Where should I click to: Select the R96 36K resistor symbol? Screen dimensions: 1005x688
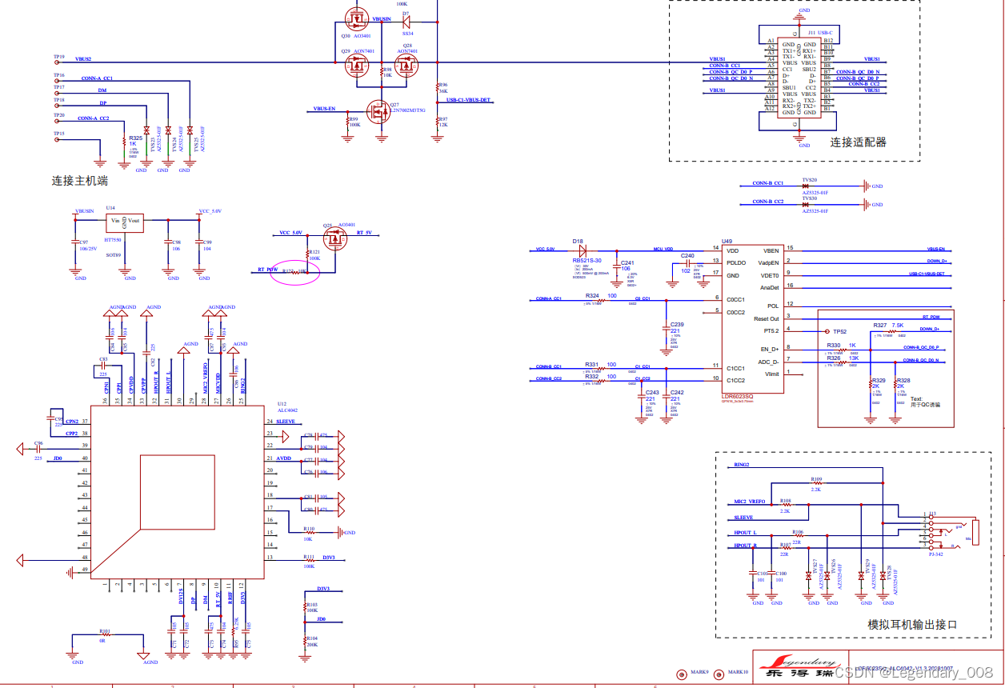click(x=436, y=86)
